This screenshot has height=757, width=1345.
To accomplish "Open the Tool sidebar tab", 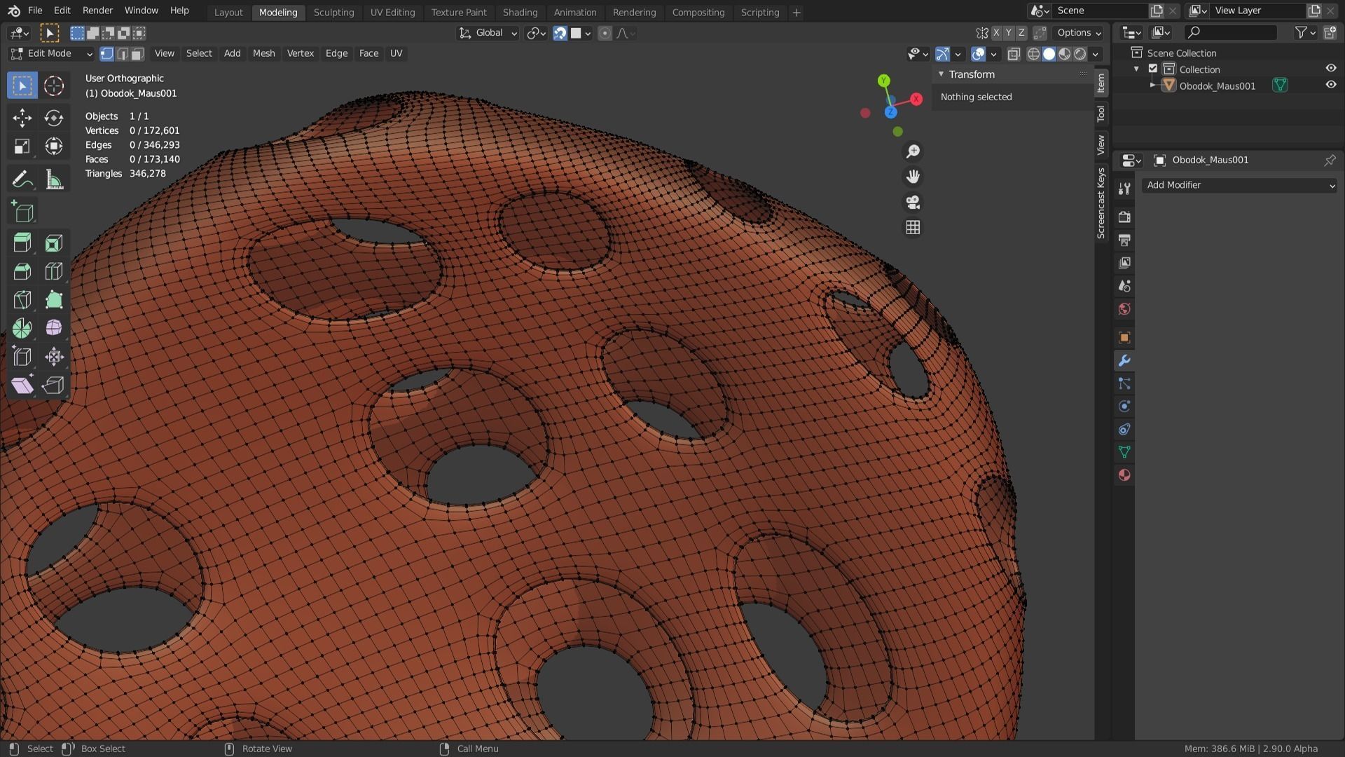I will (x=1101, y=114).
